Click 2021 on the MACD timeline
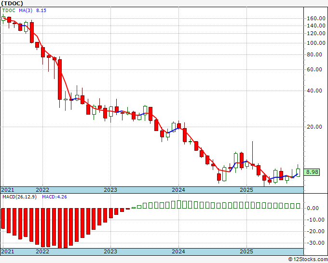 pyautogui.click(x=8, y=251)
